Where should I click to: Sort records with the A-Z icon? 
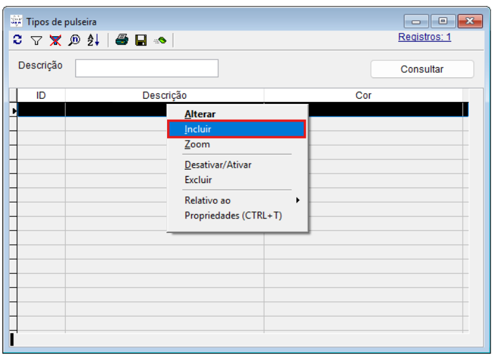click(x=94, y=40)
